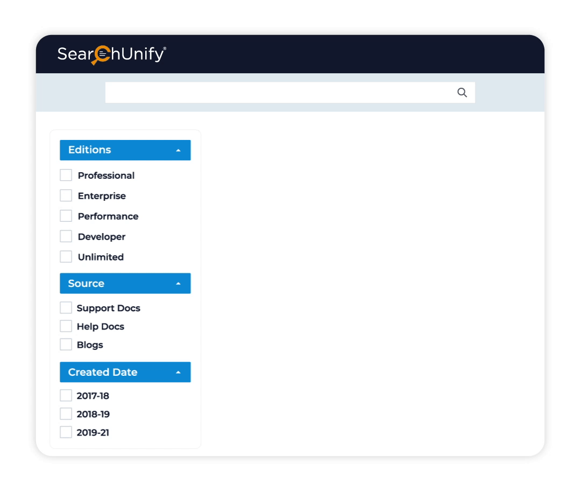581x491 pixels.
Task: Click the SearchUnify logo
Action: (x=111, y=54)
